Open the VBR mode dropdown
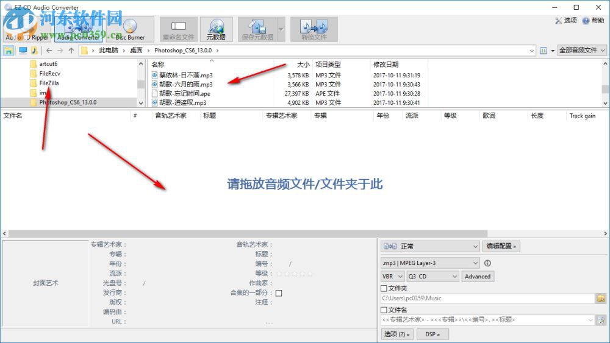 (393, 277)
